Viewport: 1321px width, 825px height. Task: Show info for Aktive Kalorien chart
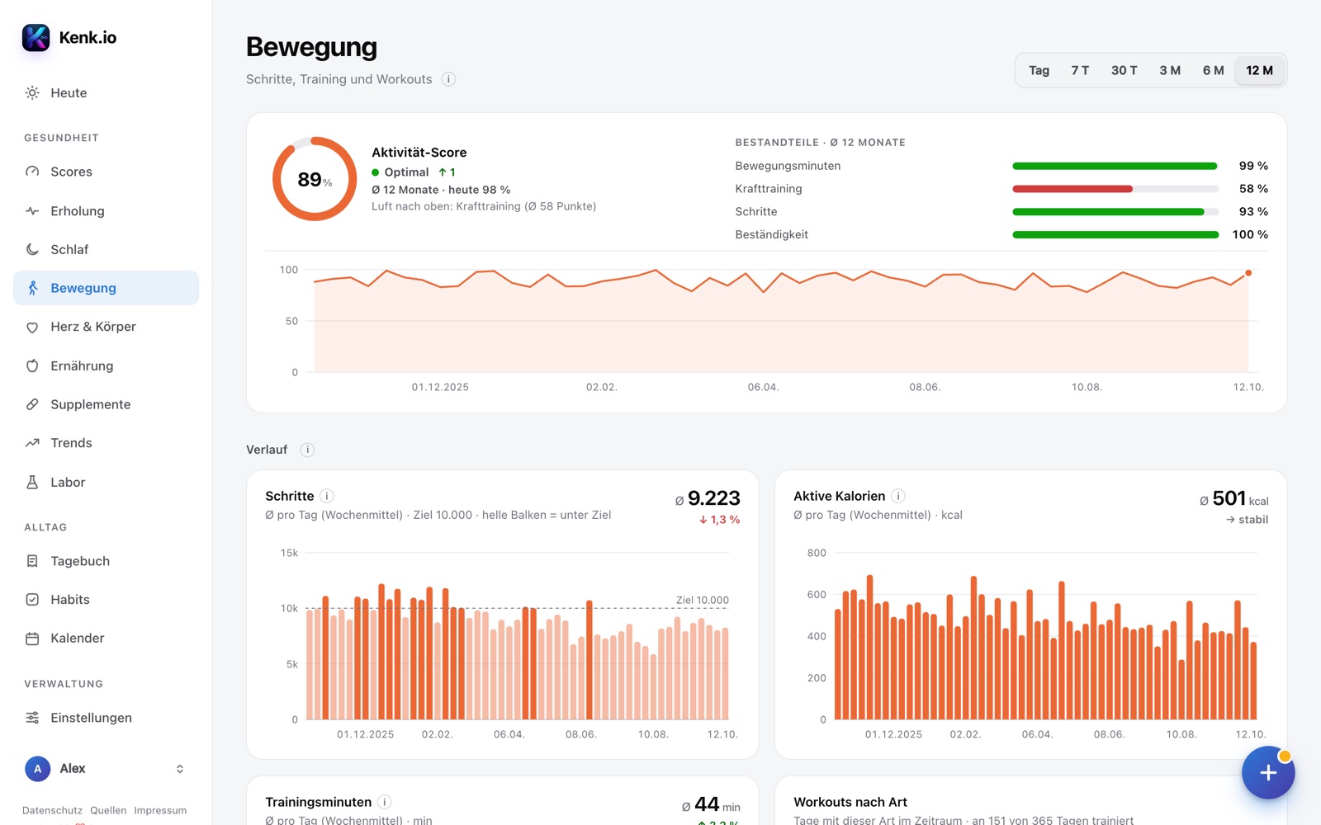pos(898,496)
